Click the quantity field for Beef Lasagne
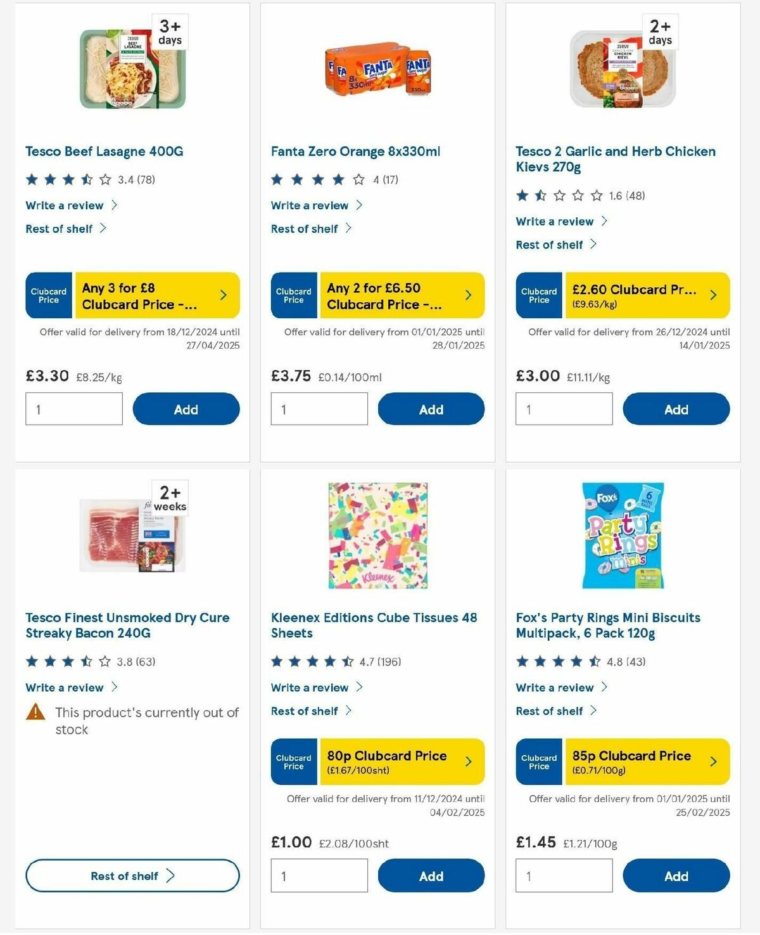 pos(73,409)
